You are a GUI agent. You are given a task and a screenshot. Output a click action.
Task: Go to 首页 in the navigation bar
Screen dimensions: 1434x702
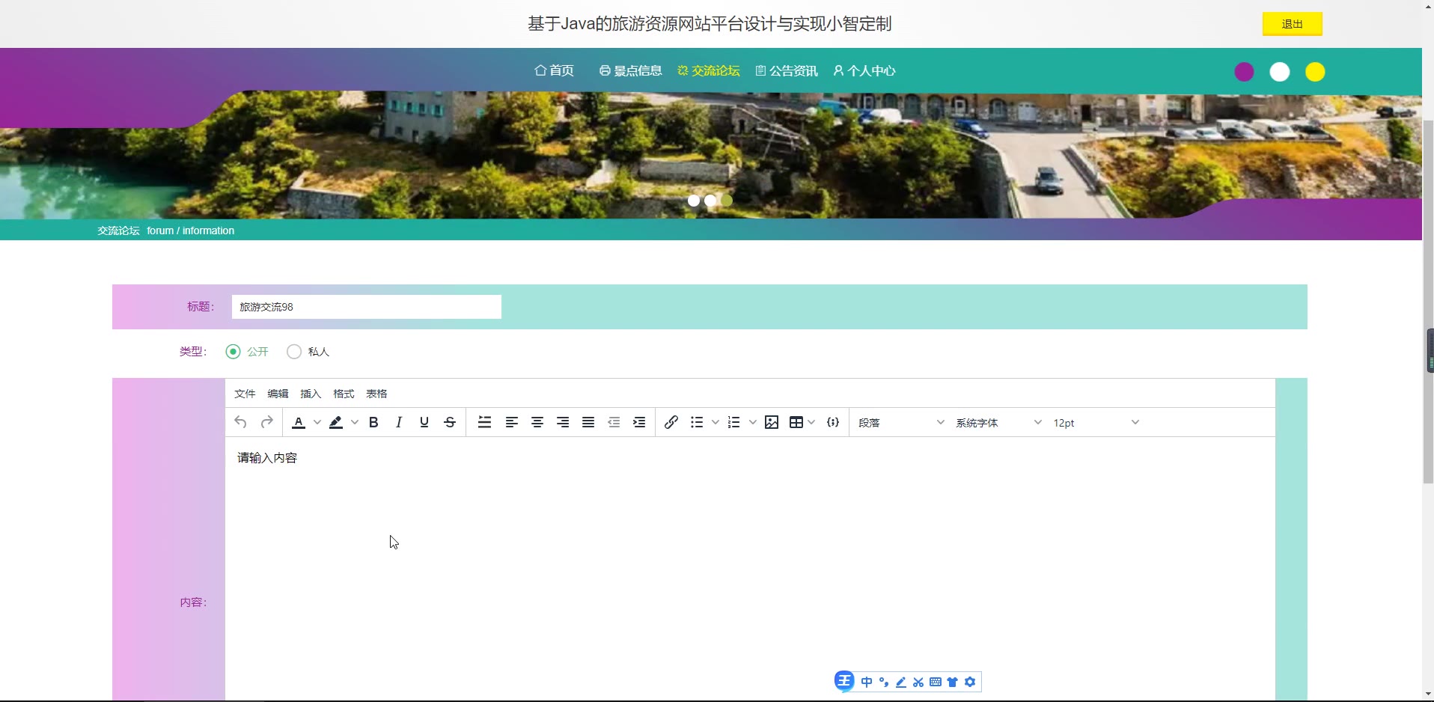(554, 70)
